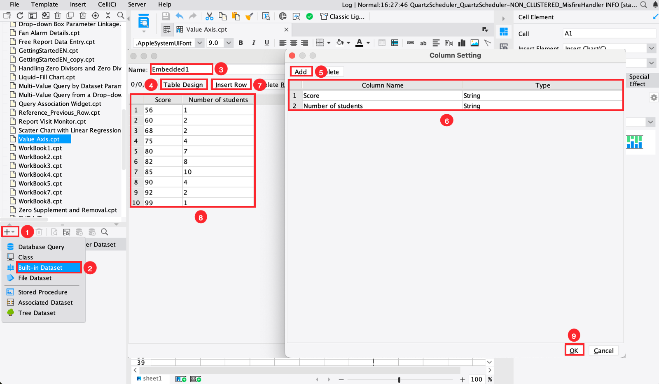
Task: Adjust the zoom slider handle
Action: (x=399, y=379)
